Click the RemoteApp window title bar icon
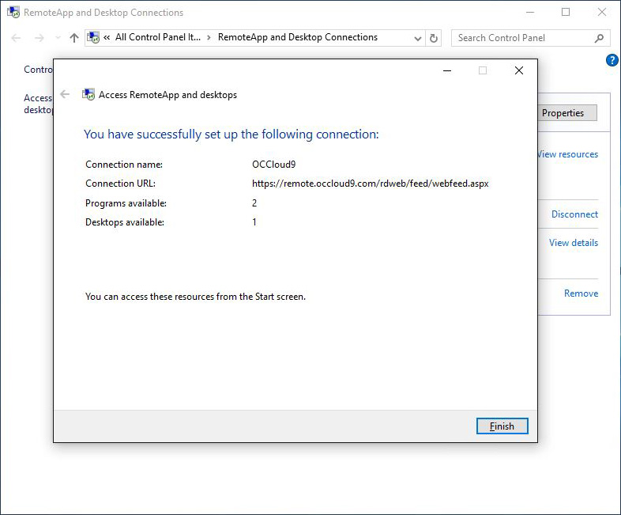The image size is (621, 515). click(x=13, y=13)
